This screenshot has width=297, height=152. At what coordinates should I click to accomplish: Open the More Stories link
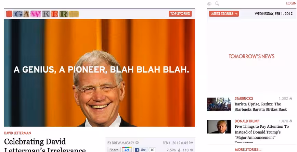248,149
